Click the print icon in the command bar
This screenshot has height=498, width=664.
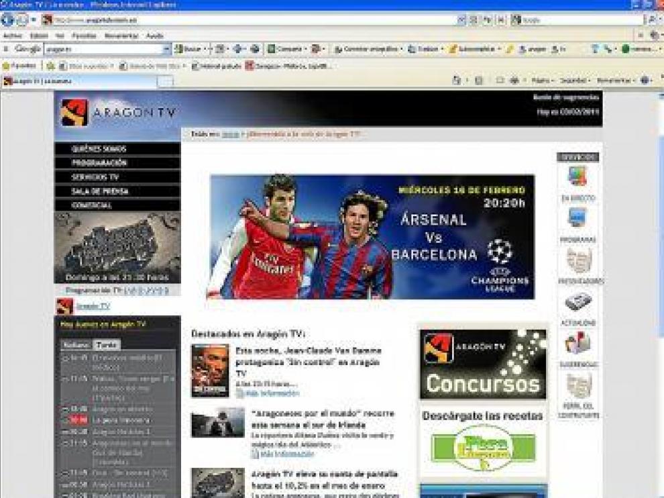pyautogui.click(x=514, y=80)
